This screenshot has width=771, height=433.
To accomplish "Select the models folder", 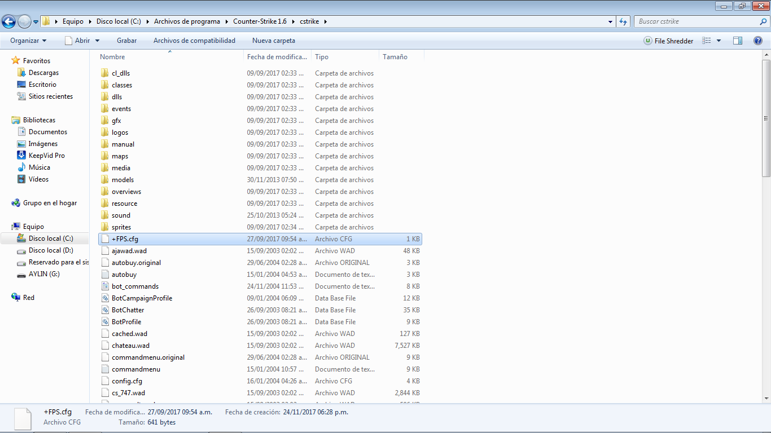I will 122,180.
